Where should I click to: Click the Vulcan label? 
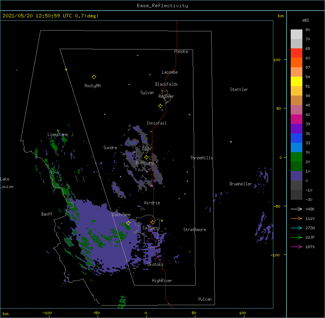tap(205, 299)
